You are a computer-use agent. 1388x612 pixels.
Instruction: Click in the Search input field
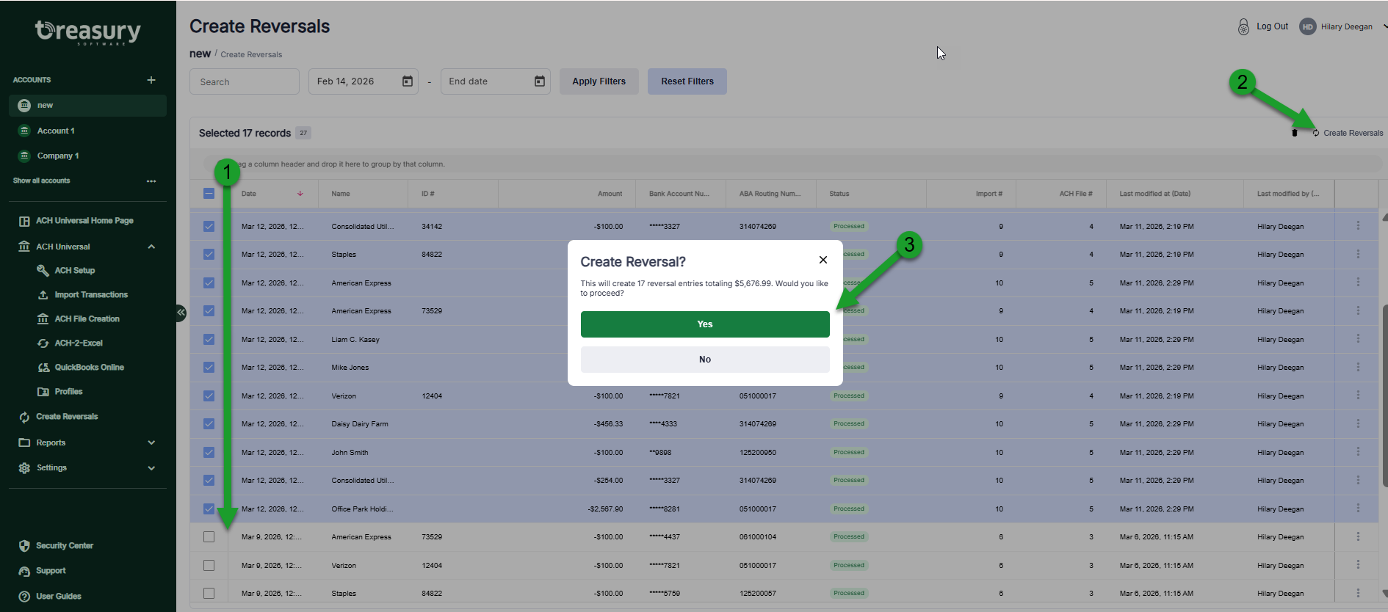245,81
